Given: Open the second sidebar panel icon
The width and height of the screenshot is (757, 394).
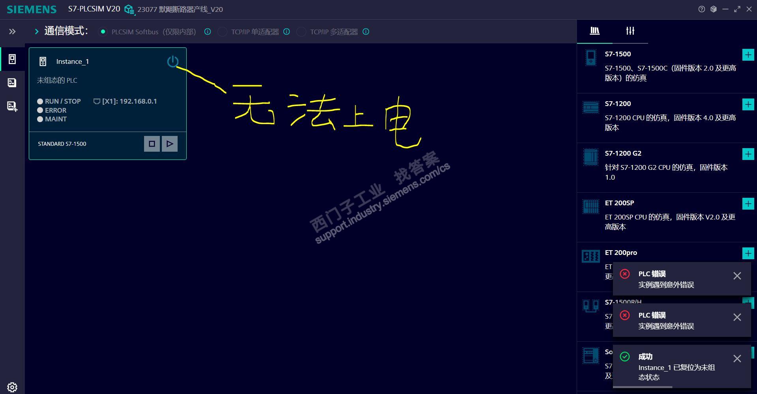Looking at the screenshot, I should coord(12,82).
